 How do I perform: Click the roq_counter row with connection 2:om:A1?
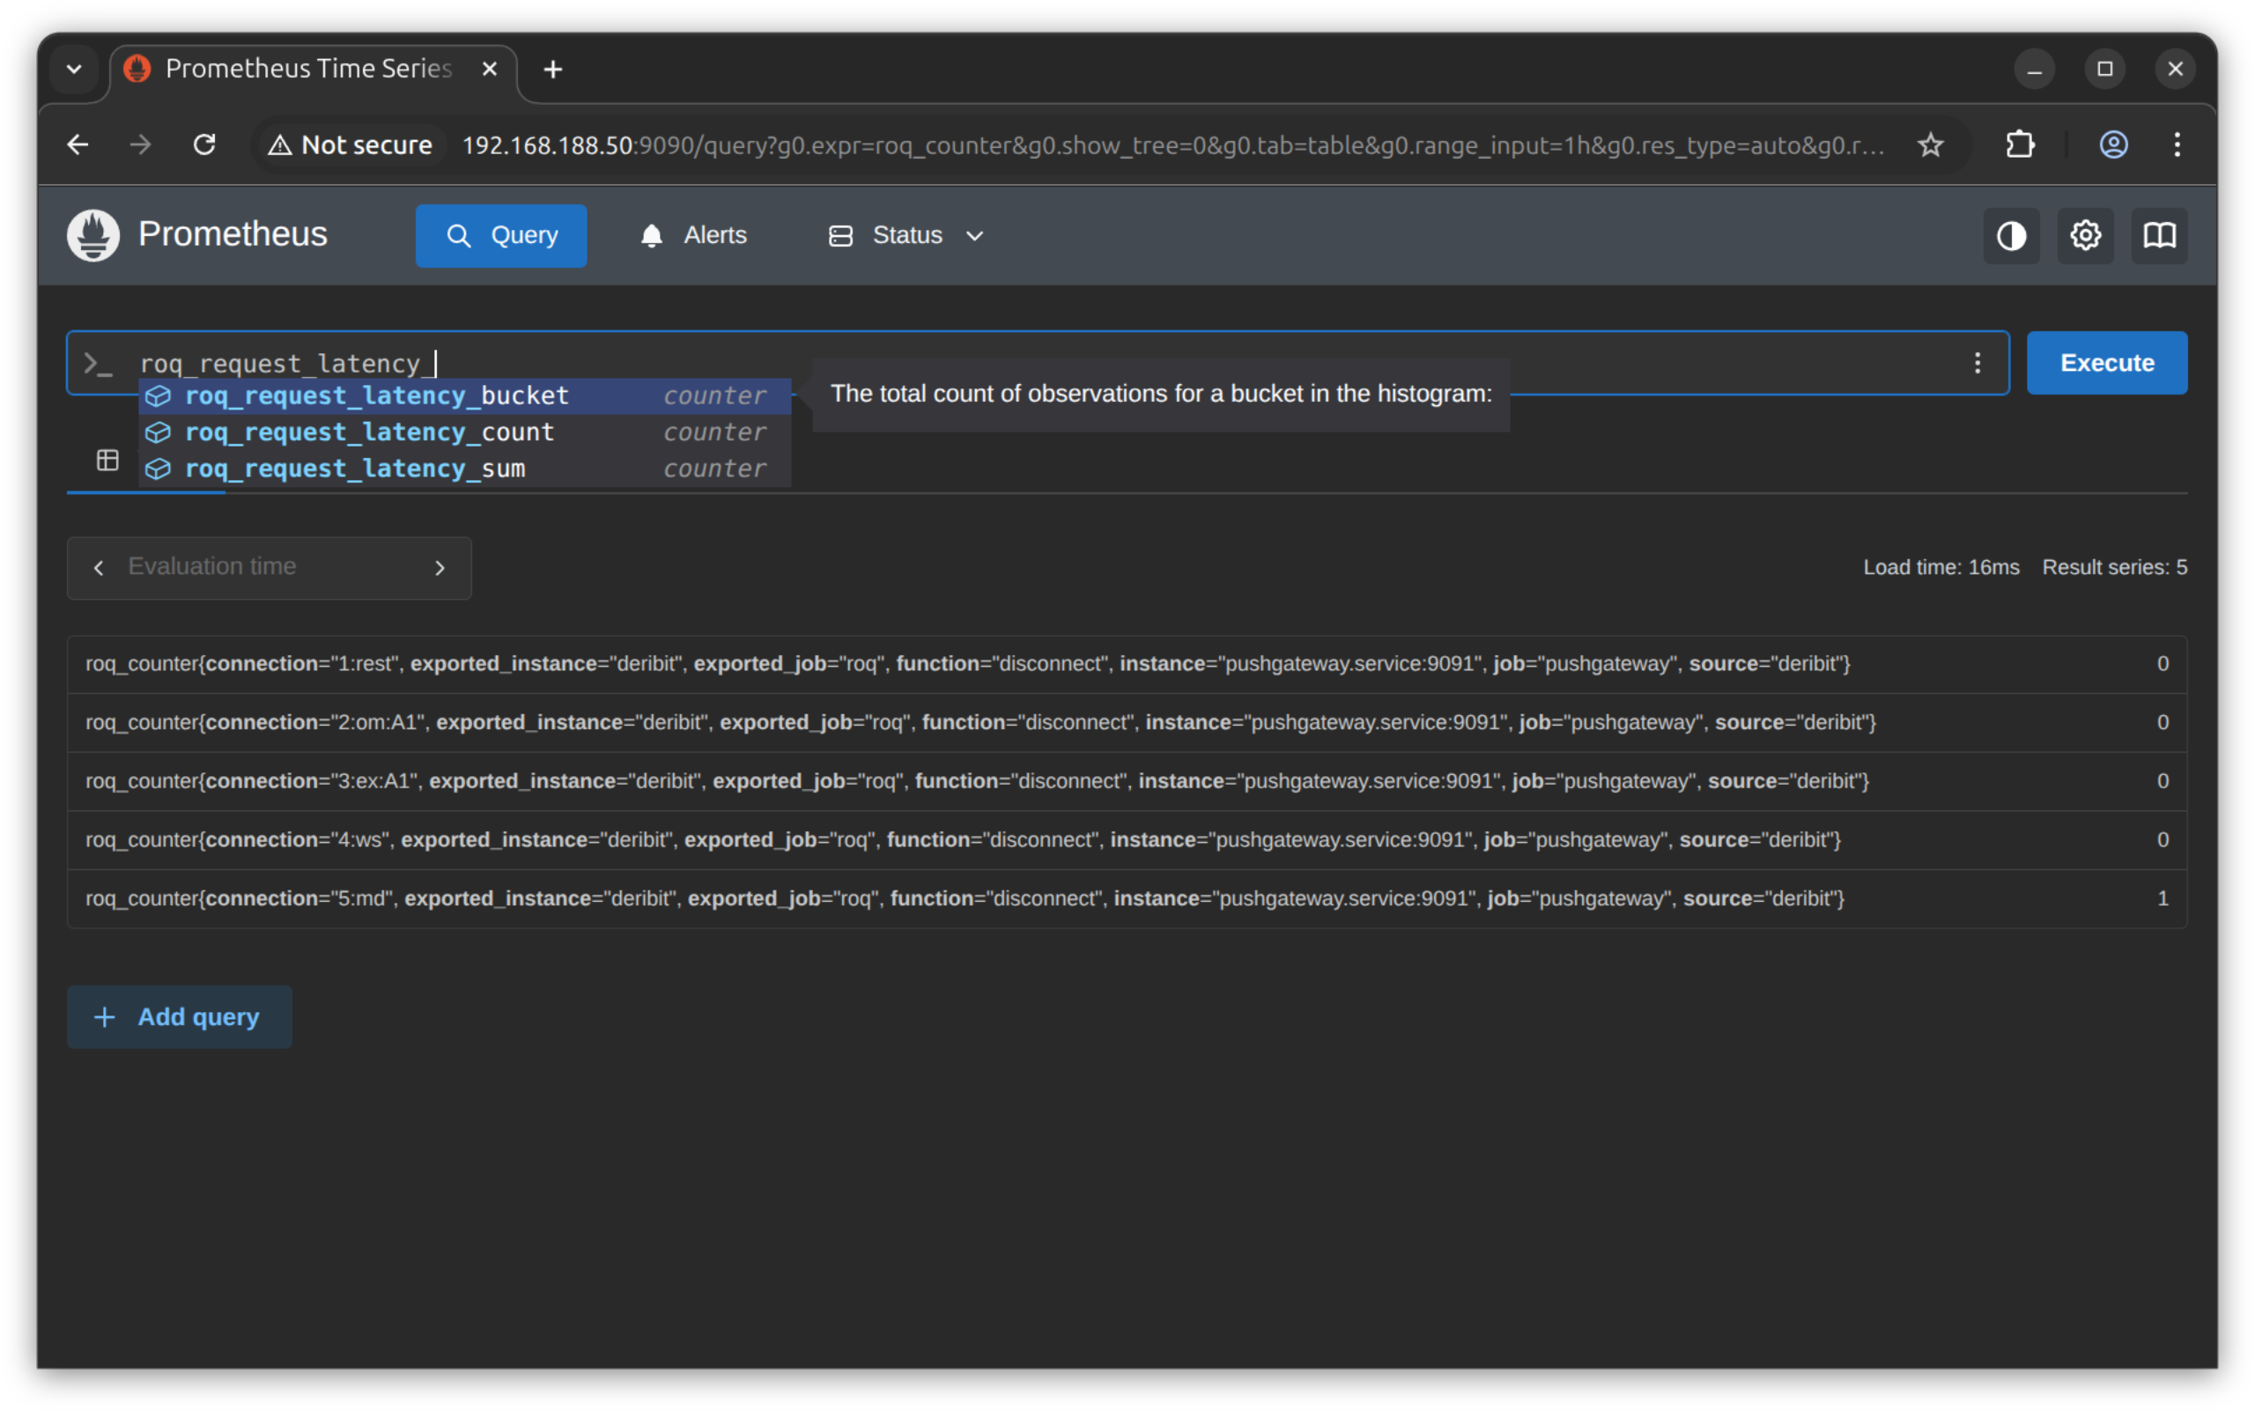1127,722
